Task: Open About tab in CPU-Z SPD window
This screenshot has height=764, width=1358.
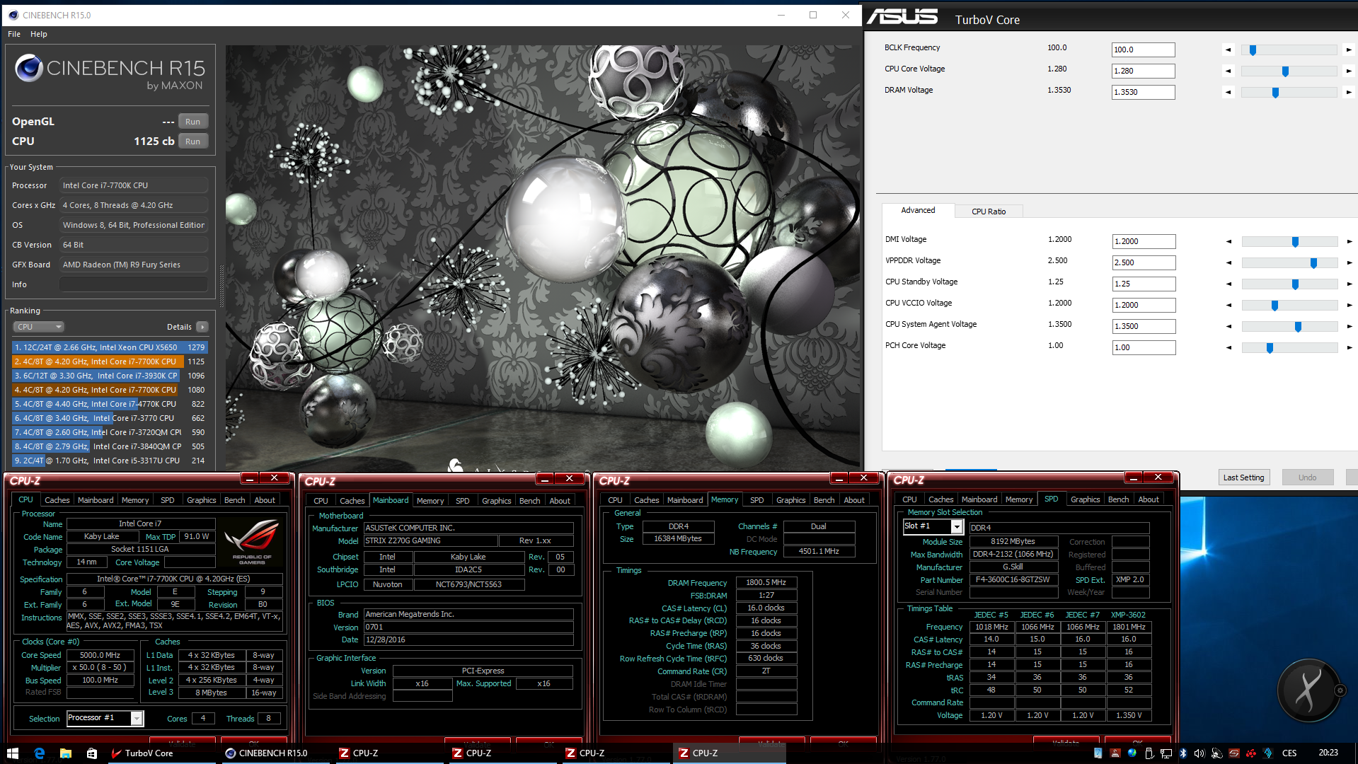Action: tap(1149, 499)
